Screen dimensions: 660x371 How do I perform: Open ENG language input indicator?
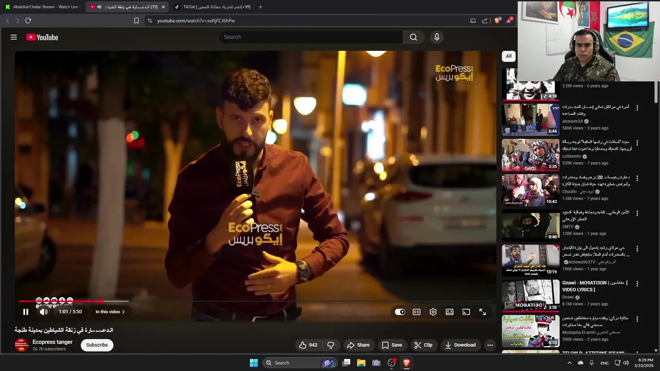pos(604,363)
